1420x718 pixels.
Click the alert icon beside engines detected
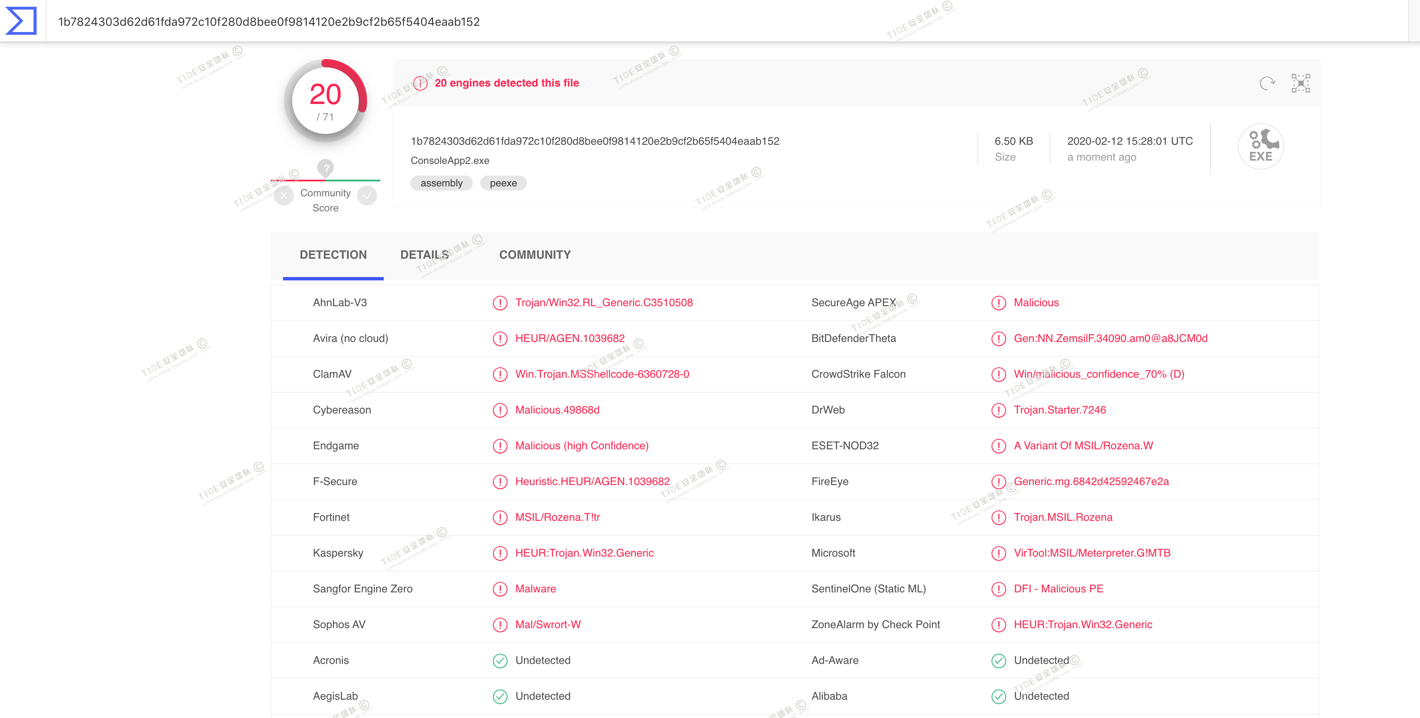click(x=420, y=83)
